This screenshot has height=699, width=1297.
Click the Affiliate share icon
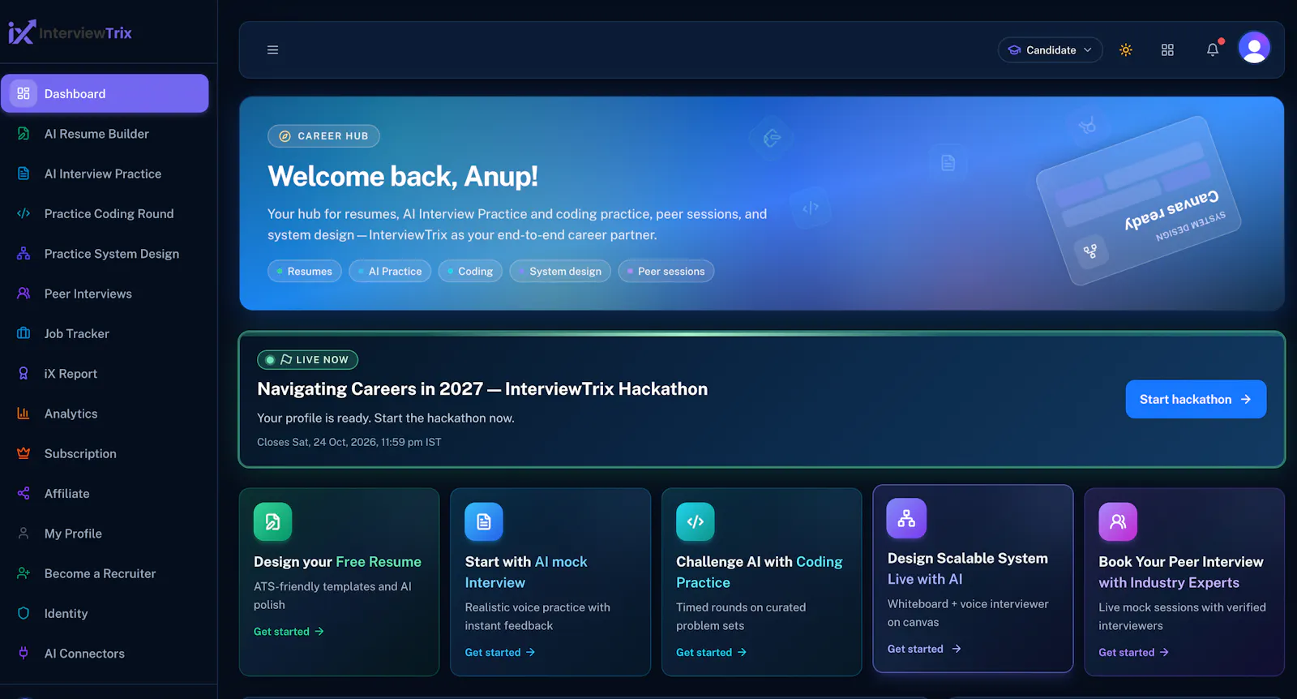[x=24, y=494]
